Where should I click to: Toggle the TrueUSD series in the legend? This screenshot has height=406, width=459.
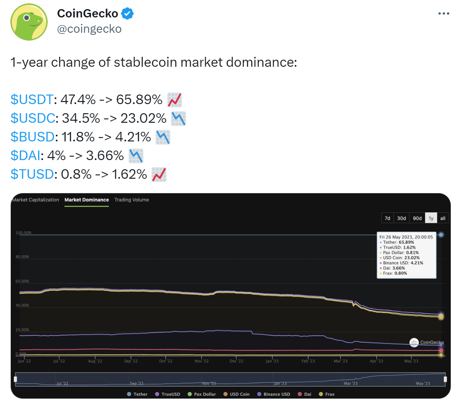coord(168,394)
